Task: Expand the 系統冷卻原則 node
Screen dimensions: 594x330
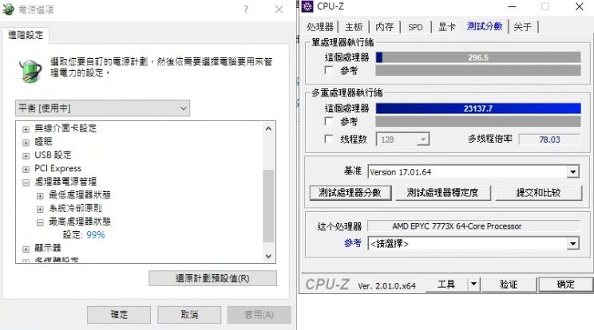Action: click(40, 209)
